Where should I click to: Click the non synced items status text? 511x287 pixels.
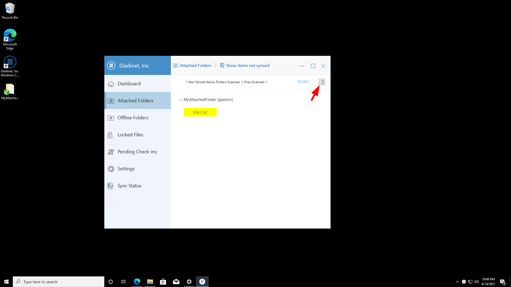click(227, 82)
